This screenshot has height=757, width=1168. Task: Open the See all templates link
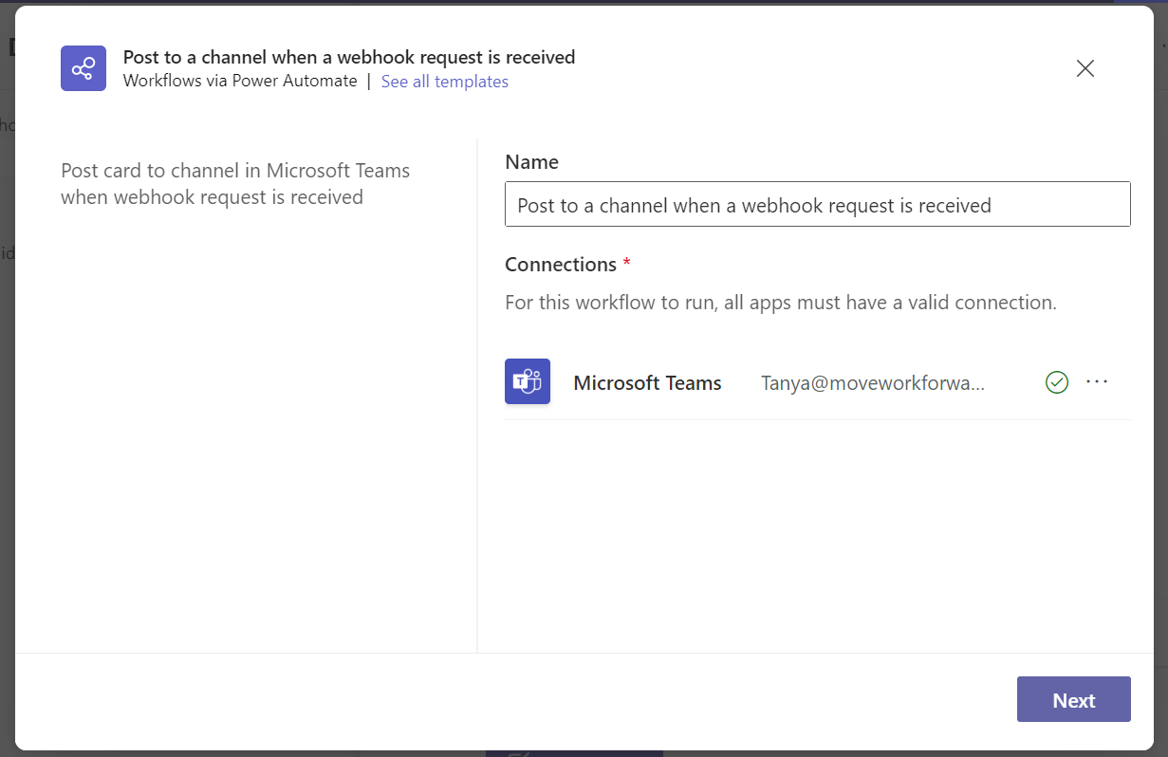click(445, 82)
